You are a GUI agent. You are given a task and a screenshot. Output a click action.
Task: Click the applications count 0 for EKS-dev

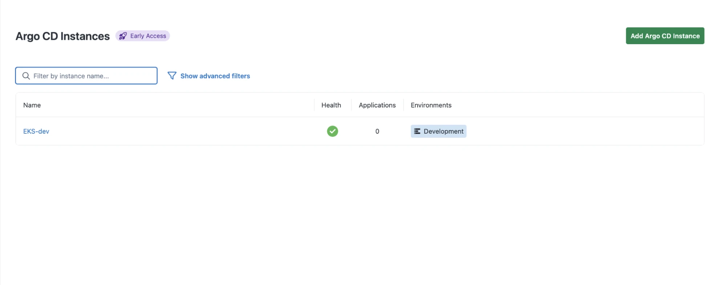(377, 131)
